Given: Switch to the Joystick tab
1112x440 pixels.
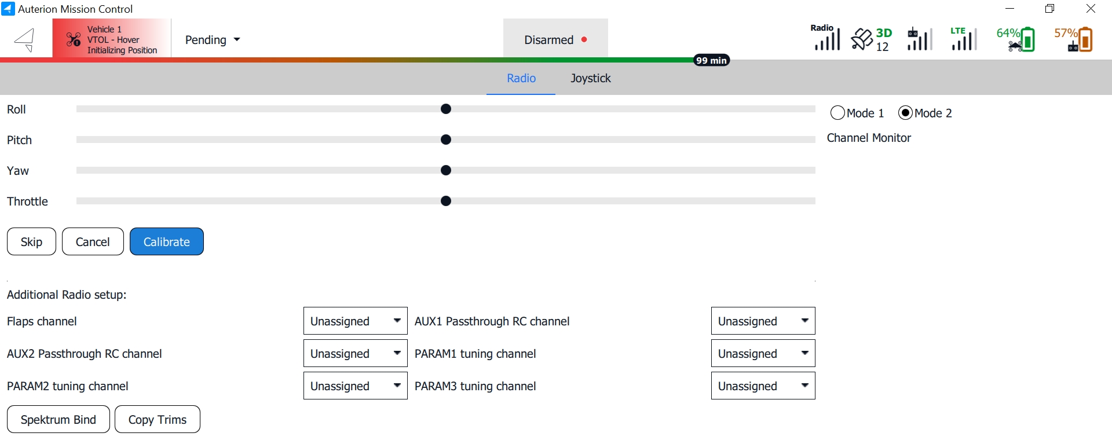Looking at the screenshot, I should click(590, 78).
